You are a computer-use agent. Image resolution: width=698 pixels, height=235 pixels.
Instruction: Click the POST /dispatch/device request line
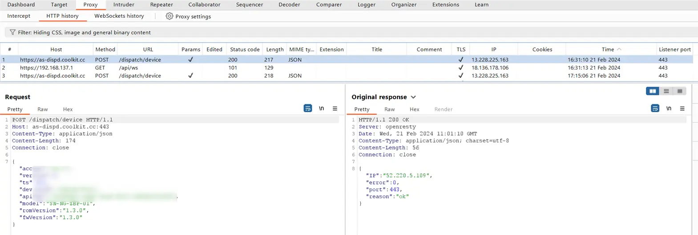pos(62,120)
